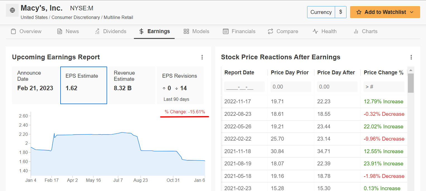Click the -1.98% Decrease cell

point(384,176)
